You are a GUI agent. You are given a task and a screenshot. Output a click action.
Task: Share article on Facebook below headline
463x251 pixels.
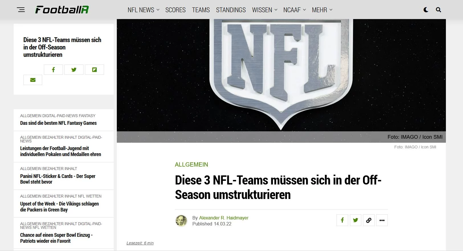pyautogui.click(x=342, y=220)
